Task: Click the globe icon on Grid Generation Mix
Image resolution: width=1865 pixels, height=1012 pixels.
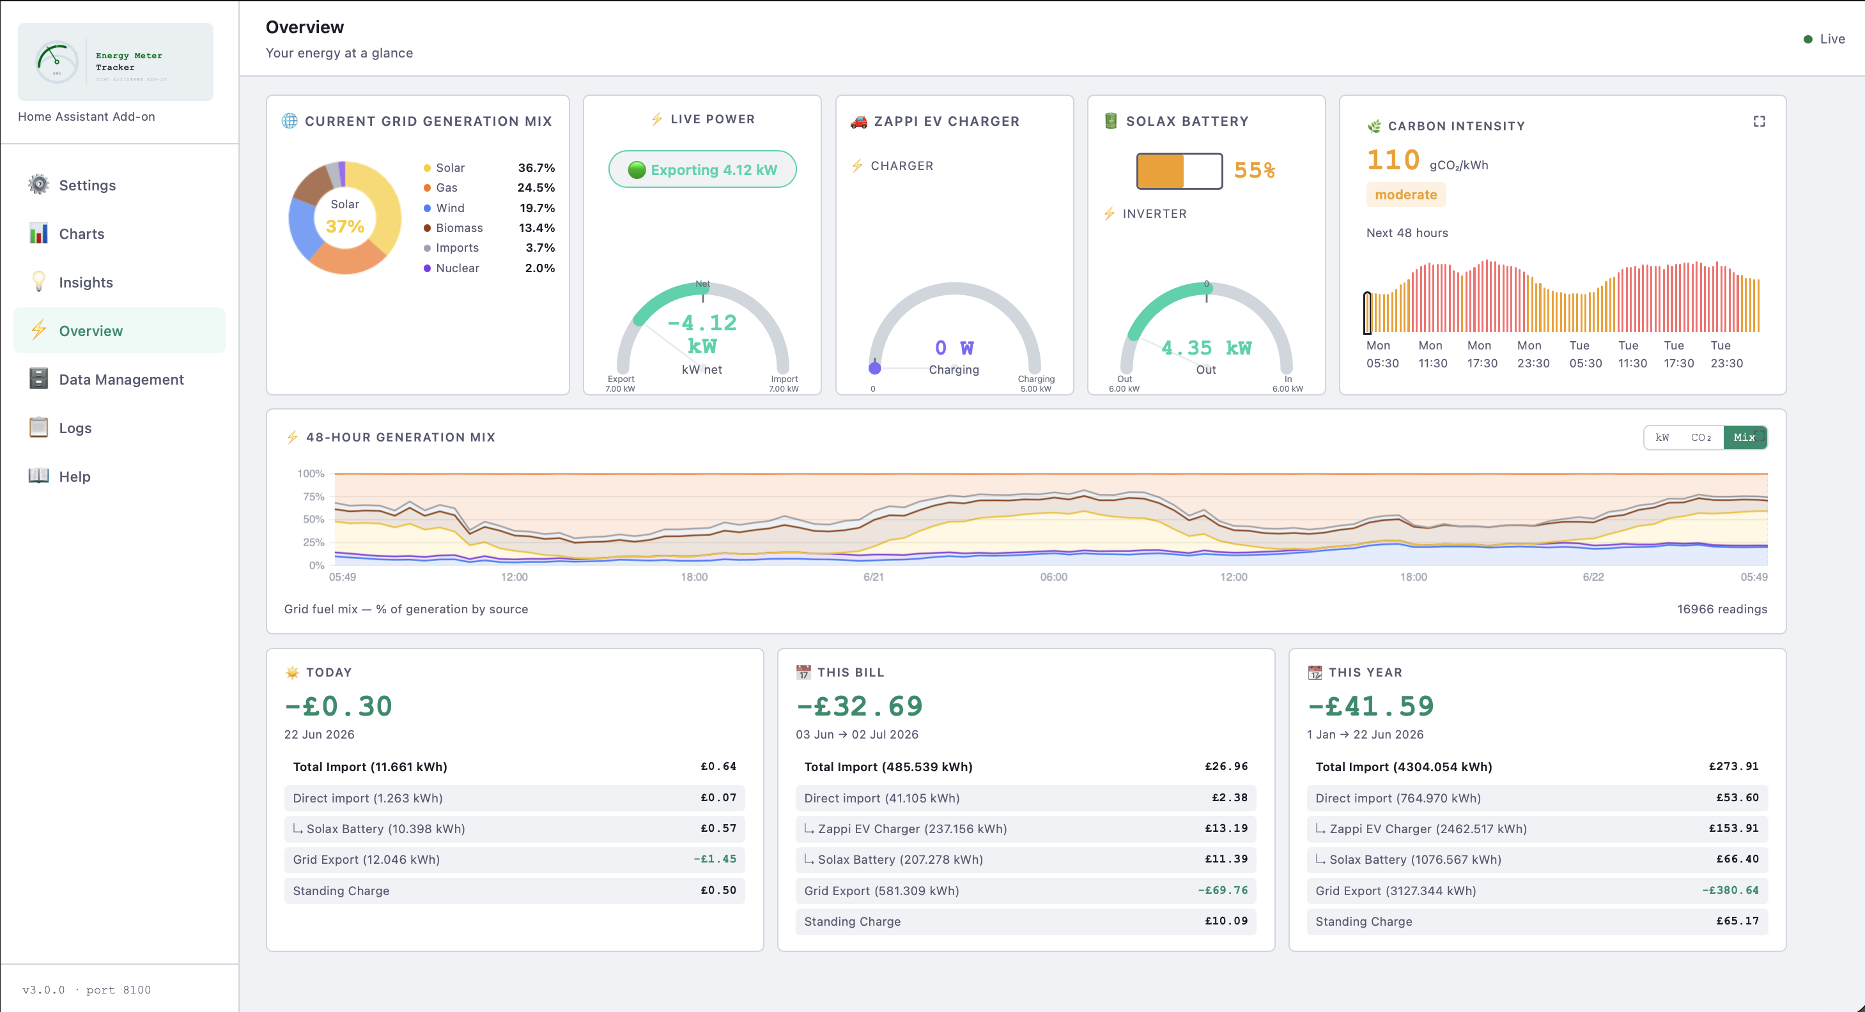Action: tap(290, 121)
